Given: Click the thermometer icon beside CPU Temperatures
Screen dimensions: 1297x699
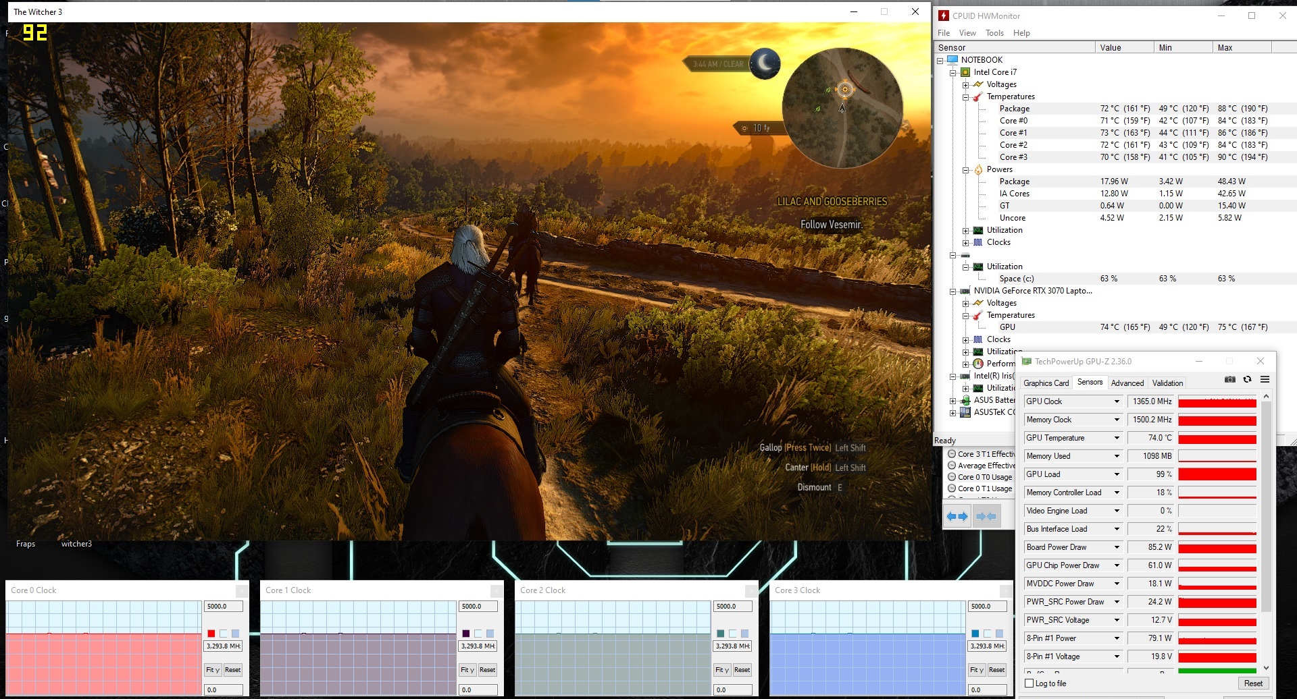Looking at the screenshot, I should [977, 96].
